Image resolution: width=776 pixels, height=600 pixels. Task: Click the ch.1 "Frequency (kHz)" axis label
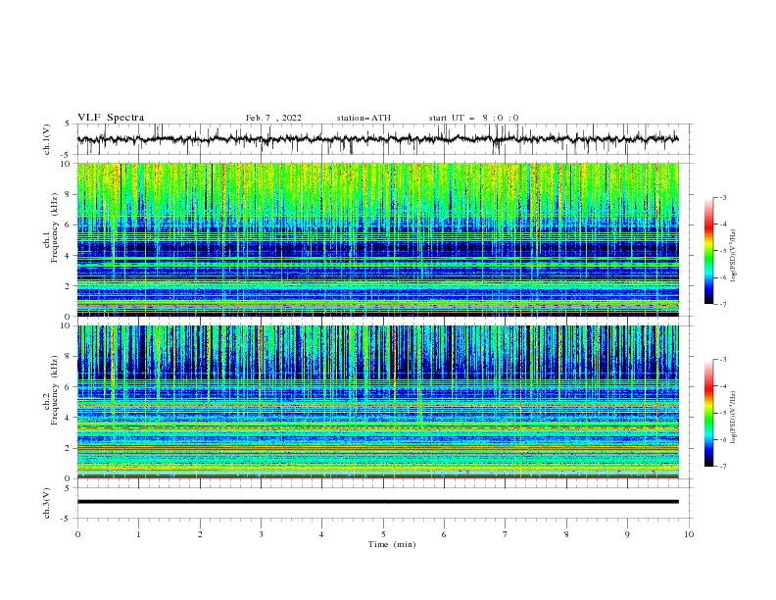(54, 227)
